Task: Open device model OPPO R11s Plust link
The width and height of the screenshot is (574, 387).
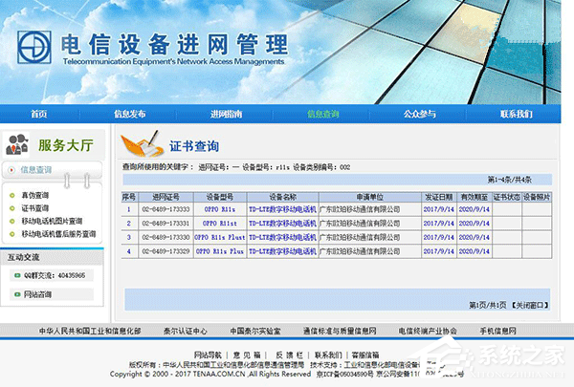Action: 220,237
